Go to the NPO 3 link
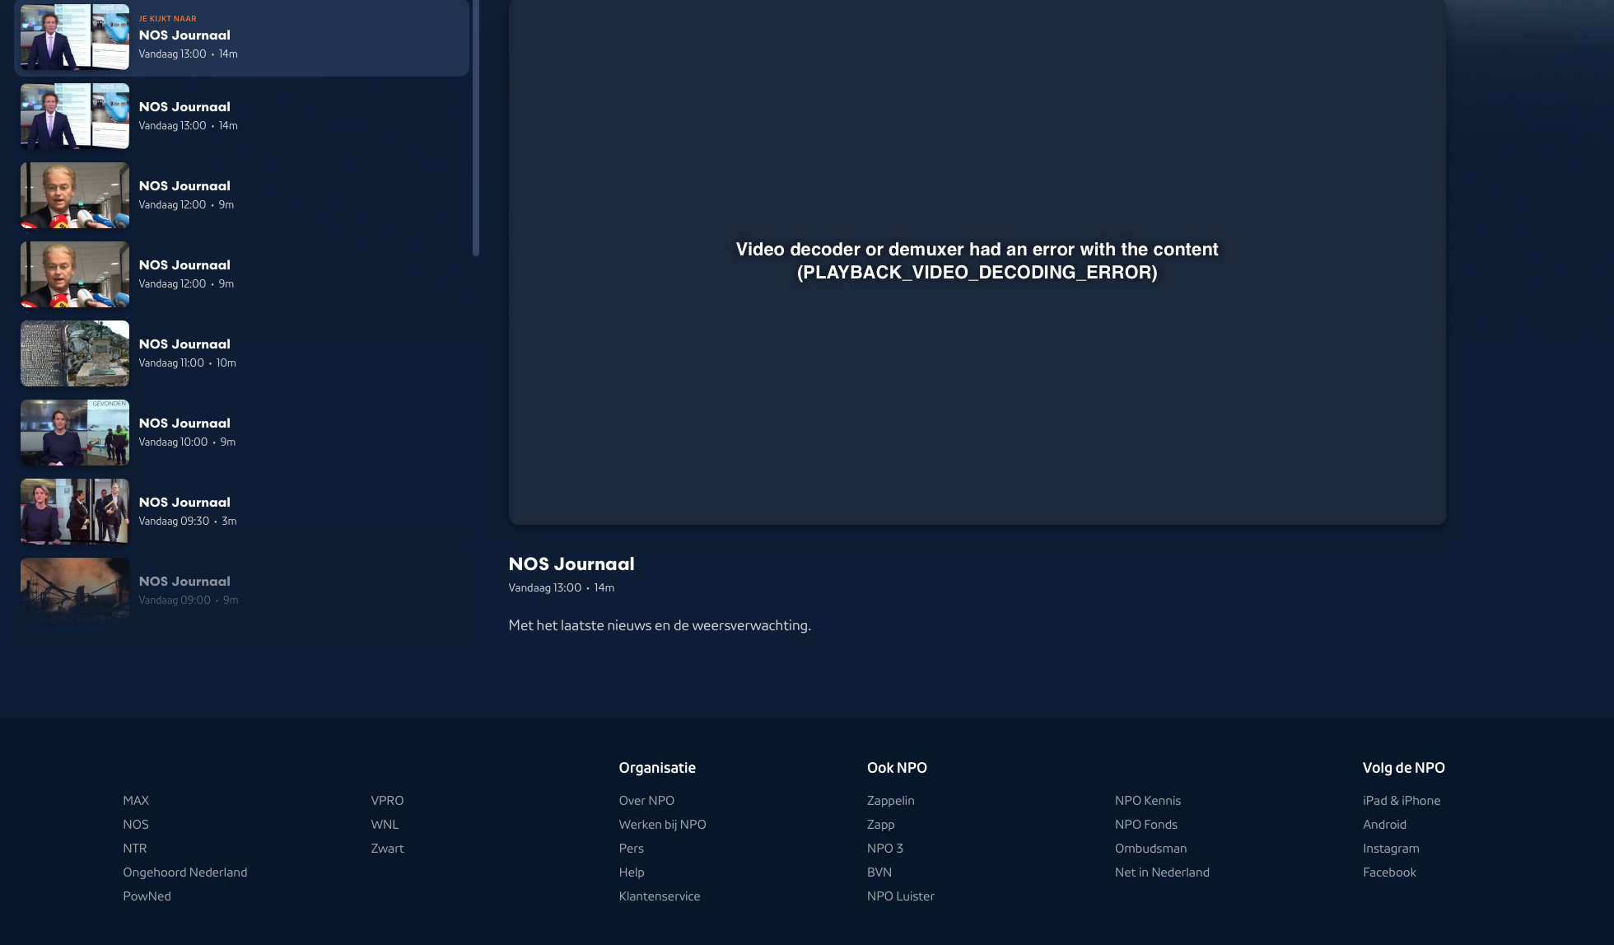 point(885,849)
